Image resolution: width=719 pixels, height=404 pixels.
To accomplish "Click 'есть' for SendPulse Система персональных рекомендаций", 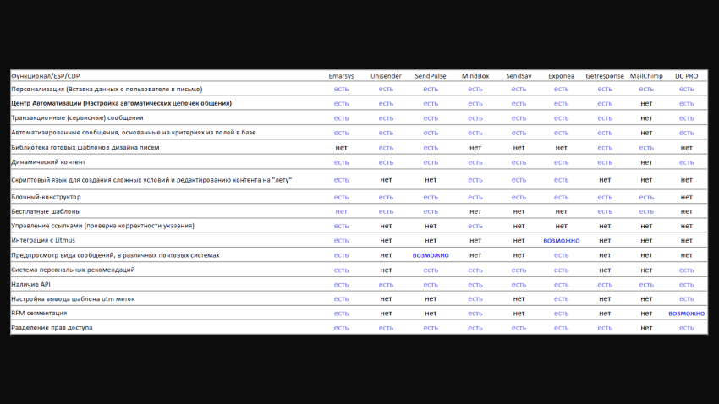I will click(x=431, y=270).
